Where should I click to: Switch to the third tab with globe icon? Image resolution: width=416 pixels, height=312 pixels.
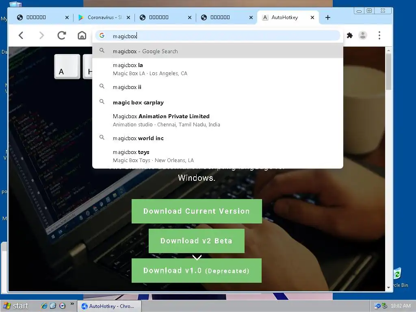[165, 17]
